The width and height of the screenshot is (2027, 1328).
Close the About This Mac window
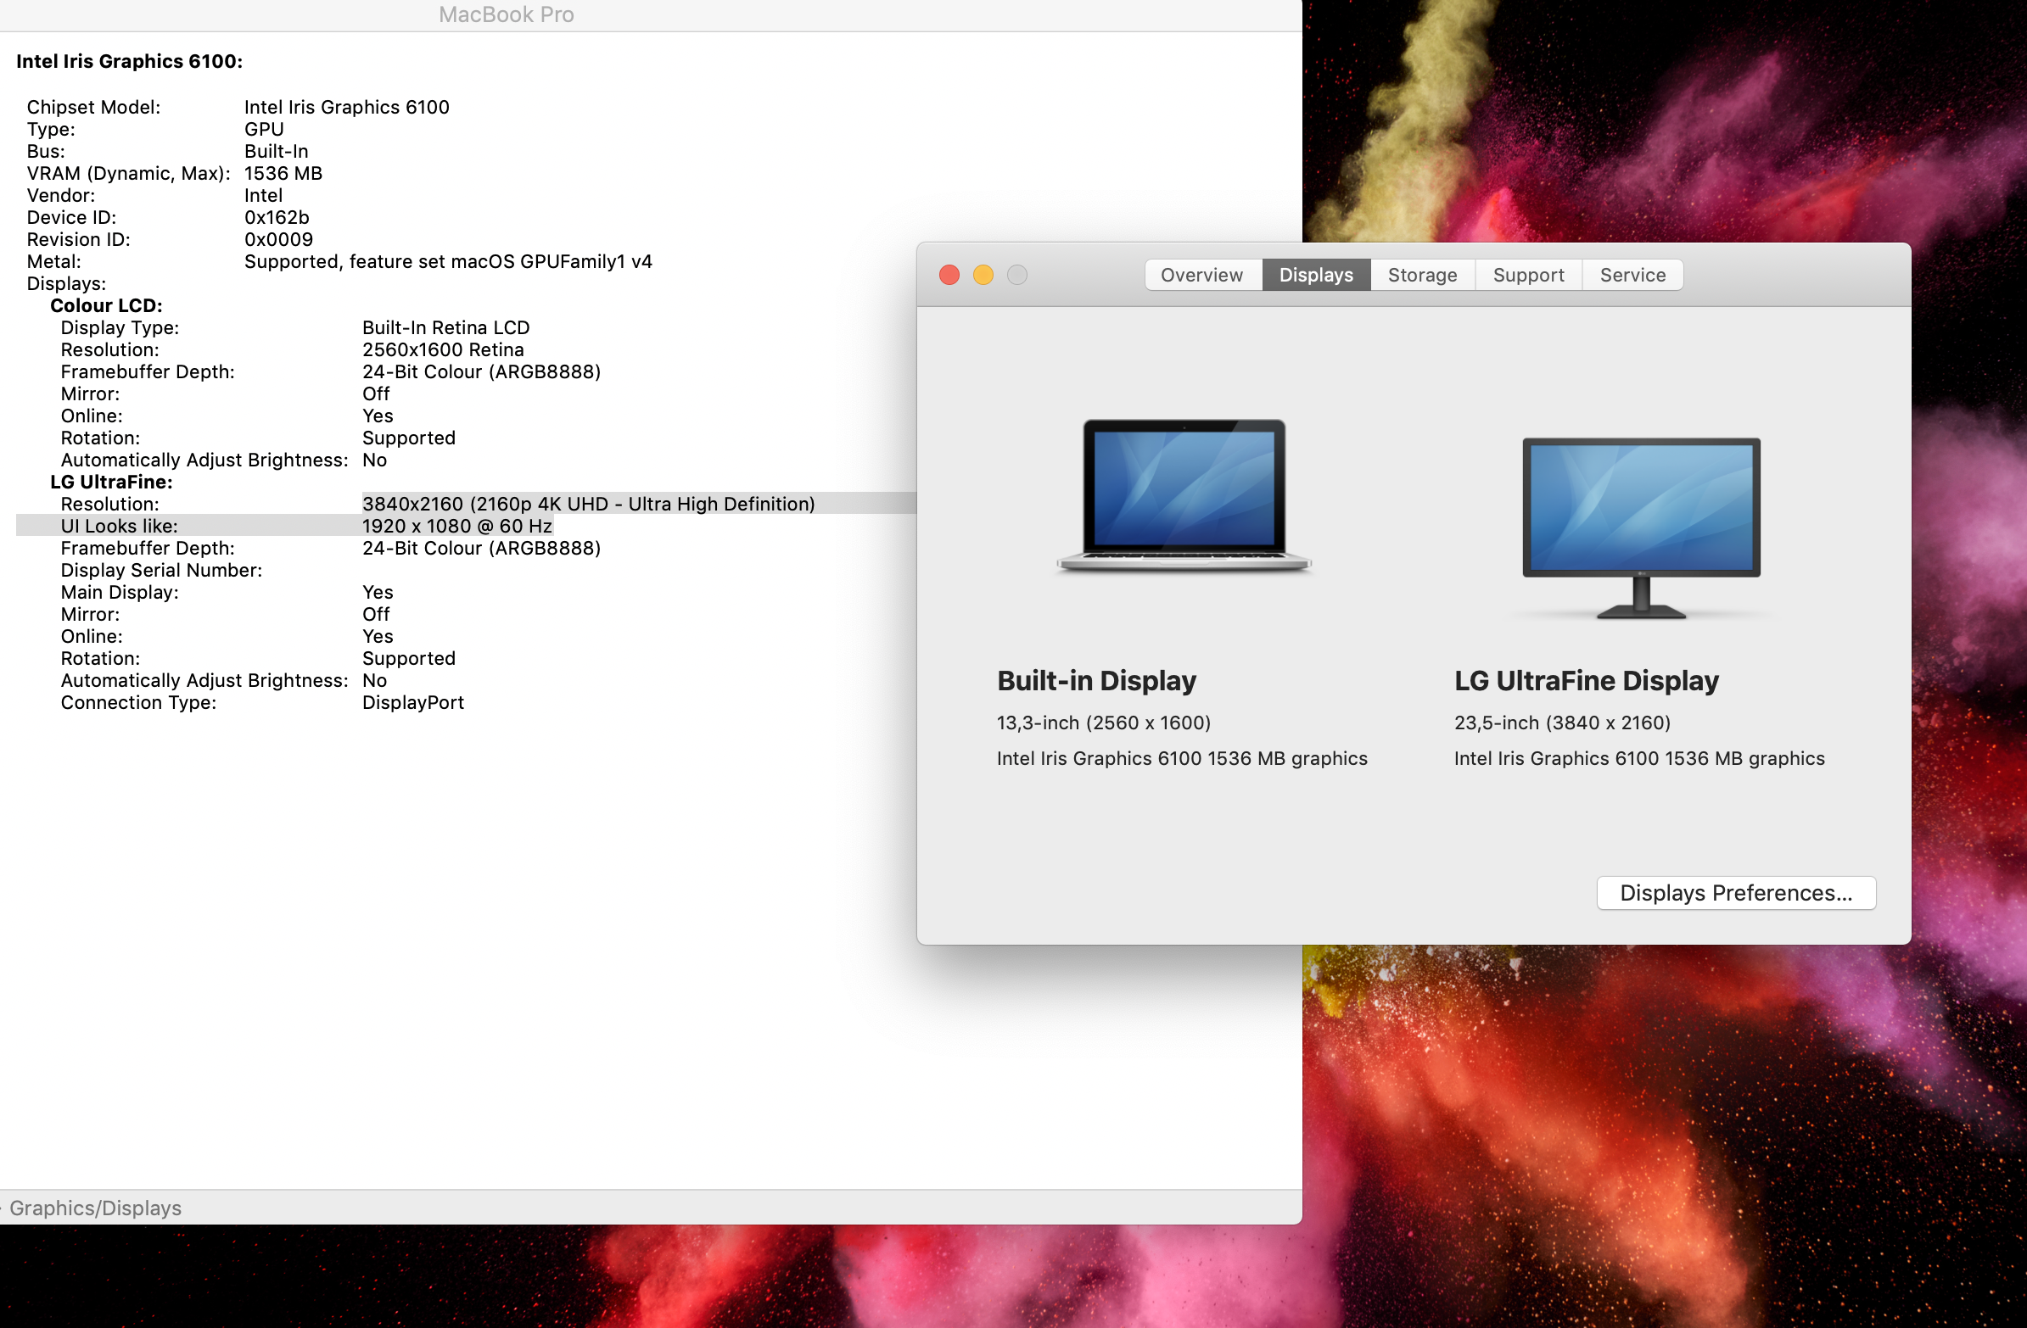pyautogui.click(x=949, y=275)
